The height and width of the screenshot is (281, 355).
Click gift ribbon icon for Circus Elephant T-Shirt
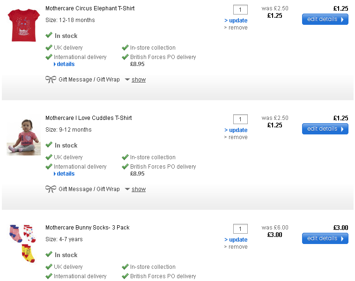coord(51,80)
